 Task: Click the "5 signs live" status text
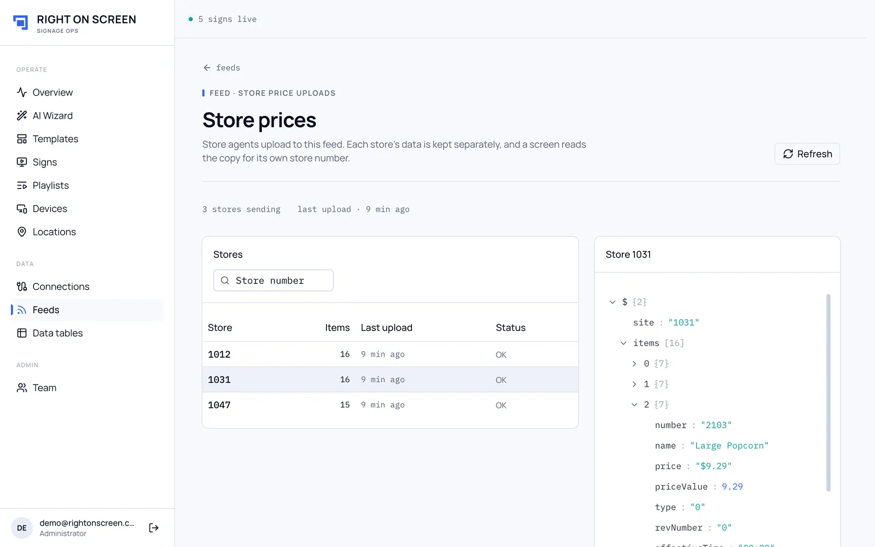click(x=227, y=19)
